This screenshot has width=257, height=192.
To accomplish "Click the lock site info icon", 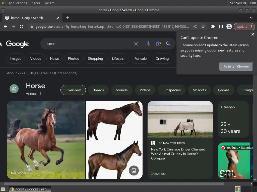I will tap(32, 26).
